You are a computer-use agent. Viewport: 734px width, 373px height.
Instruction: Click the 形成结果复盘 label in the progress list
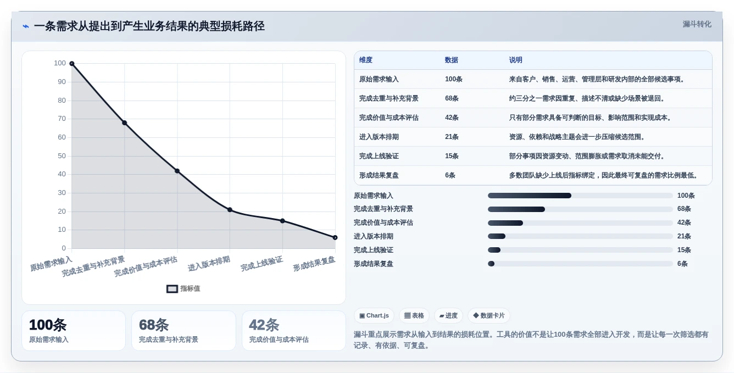click(374, 264)
